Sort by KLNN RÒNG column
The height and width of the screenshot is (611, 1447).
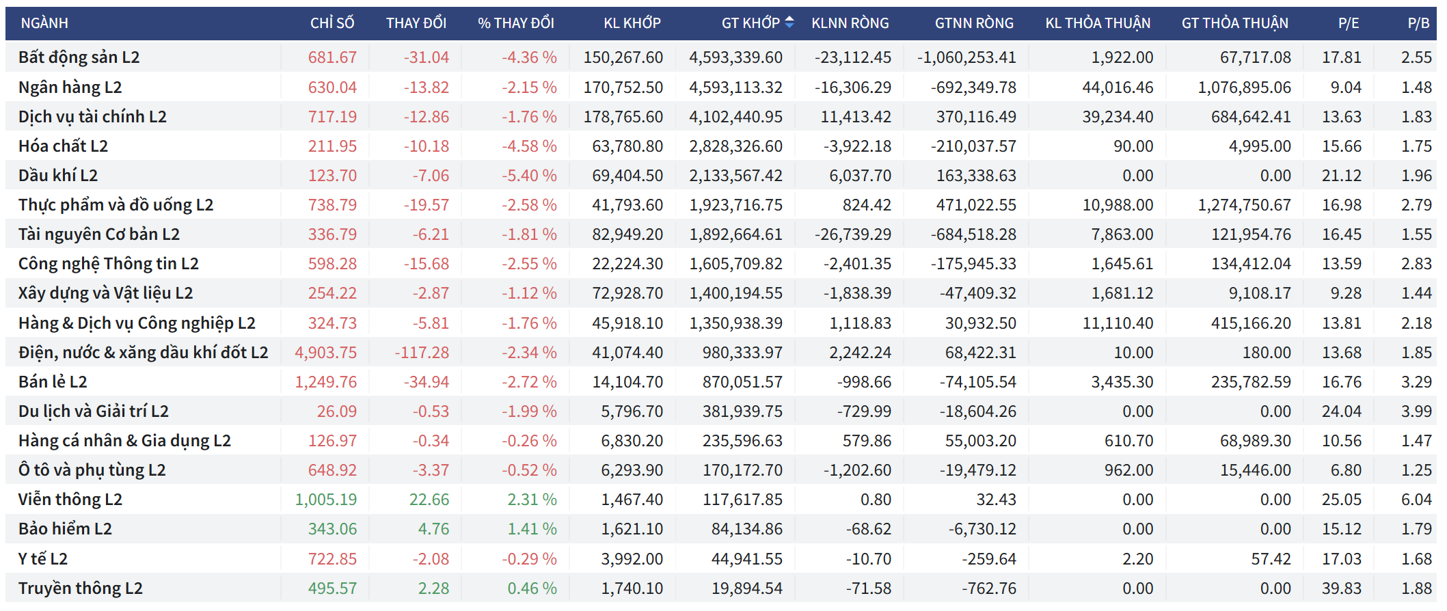coord(850,23)
